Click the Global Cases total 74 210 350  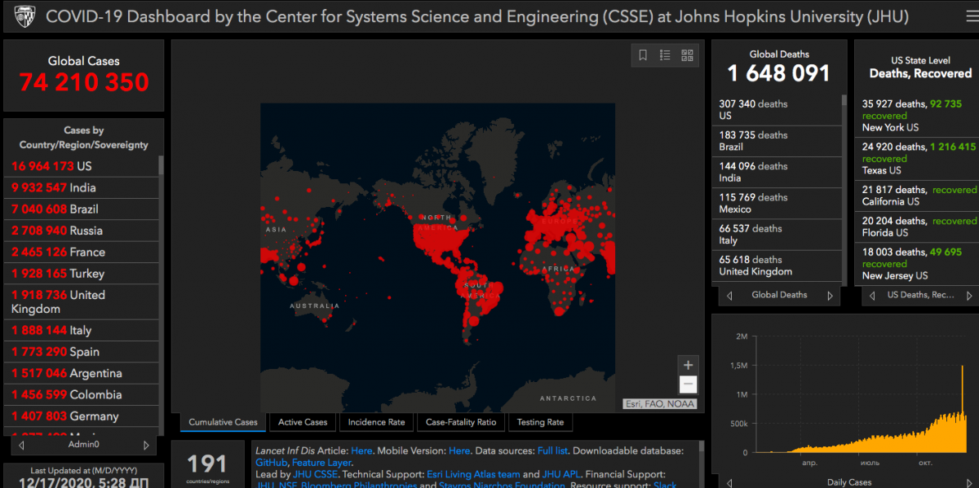tap(84, 82)
